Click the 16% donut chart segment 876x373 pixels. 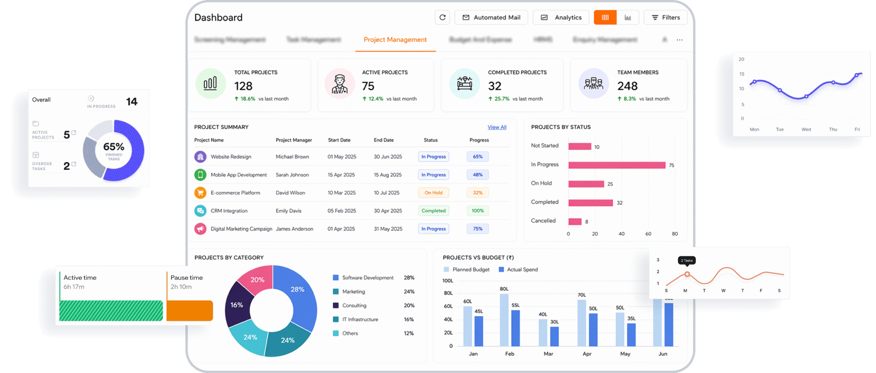(237, 305)
